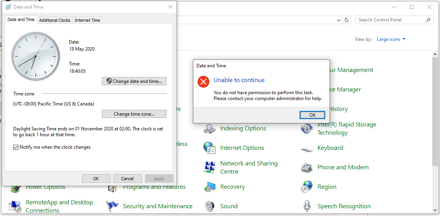Click OK in Date and Time window
This screenshot has height=216, width=440.
tap(96, 179)
